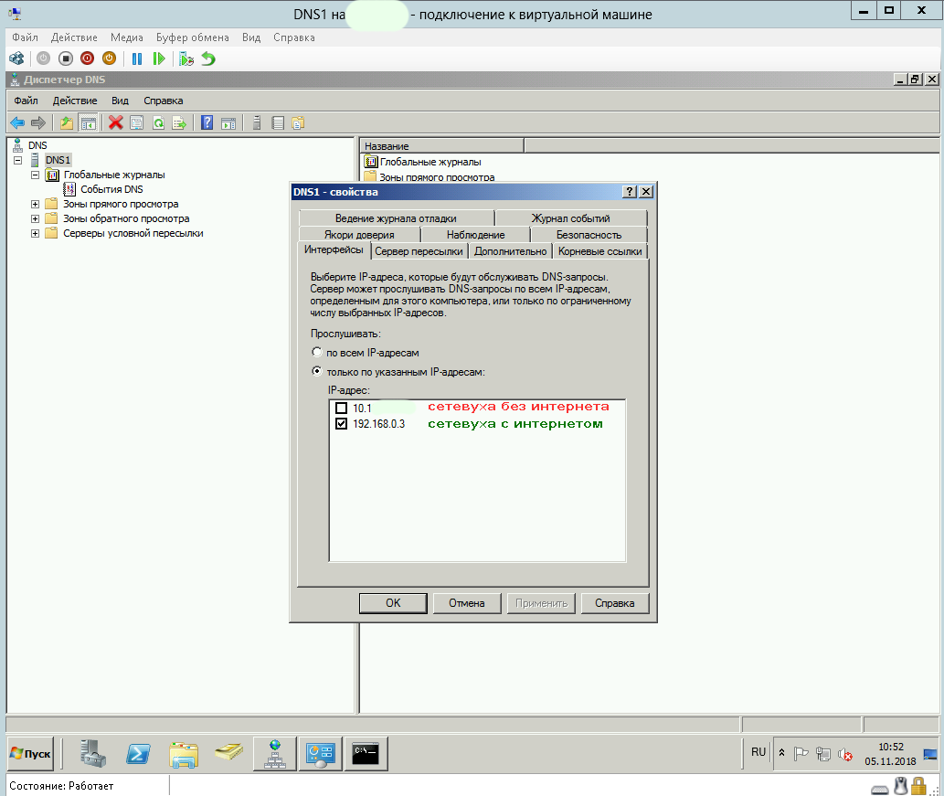The image size is (944, 796).
Task: Click the Ctrl+Alt+Del icon in VM toolbar
Action: (x=16, y=58)
